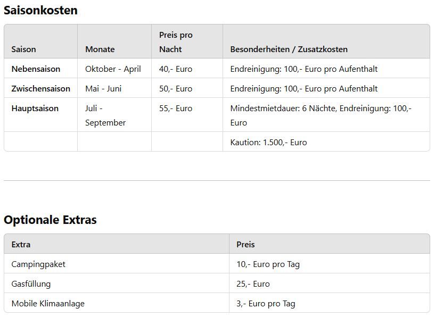Screen dimensions: 435x317
Task: Click the Campingpaket row
Action: tap(217, 263)
